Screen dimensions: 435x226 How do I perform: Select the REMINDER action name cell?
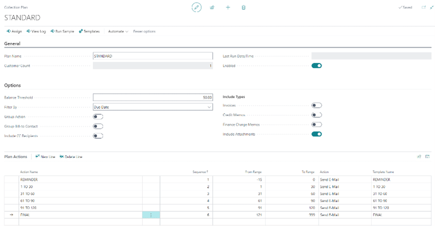point(80,179)
